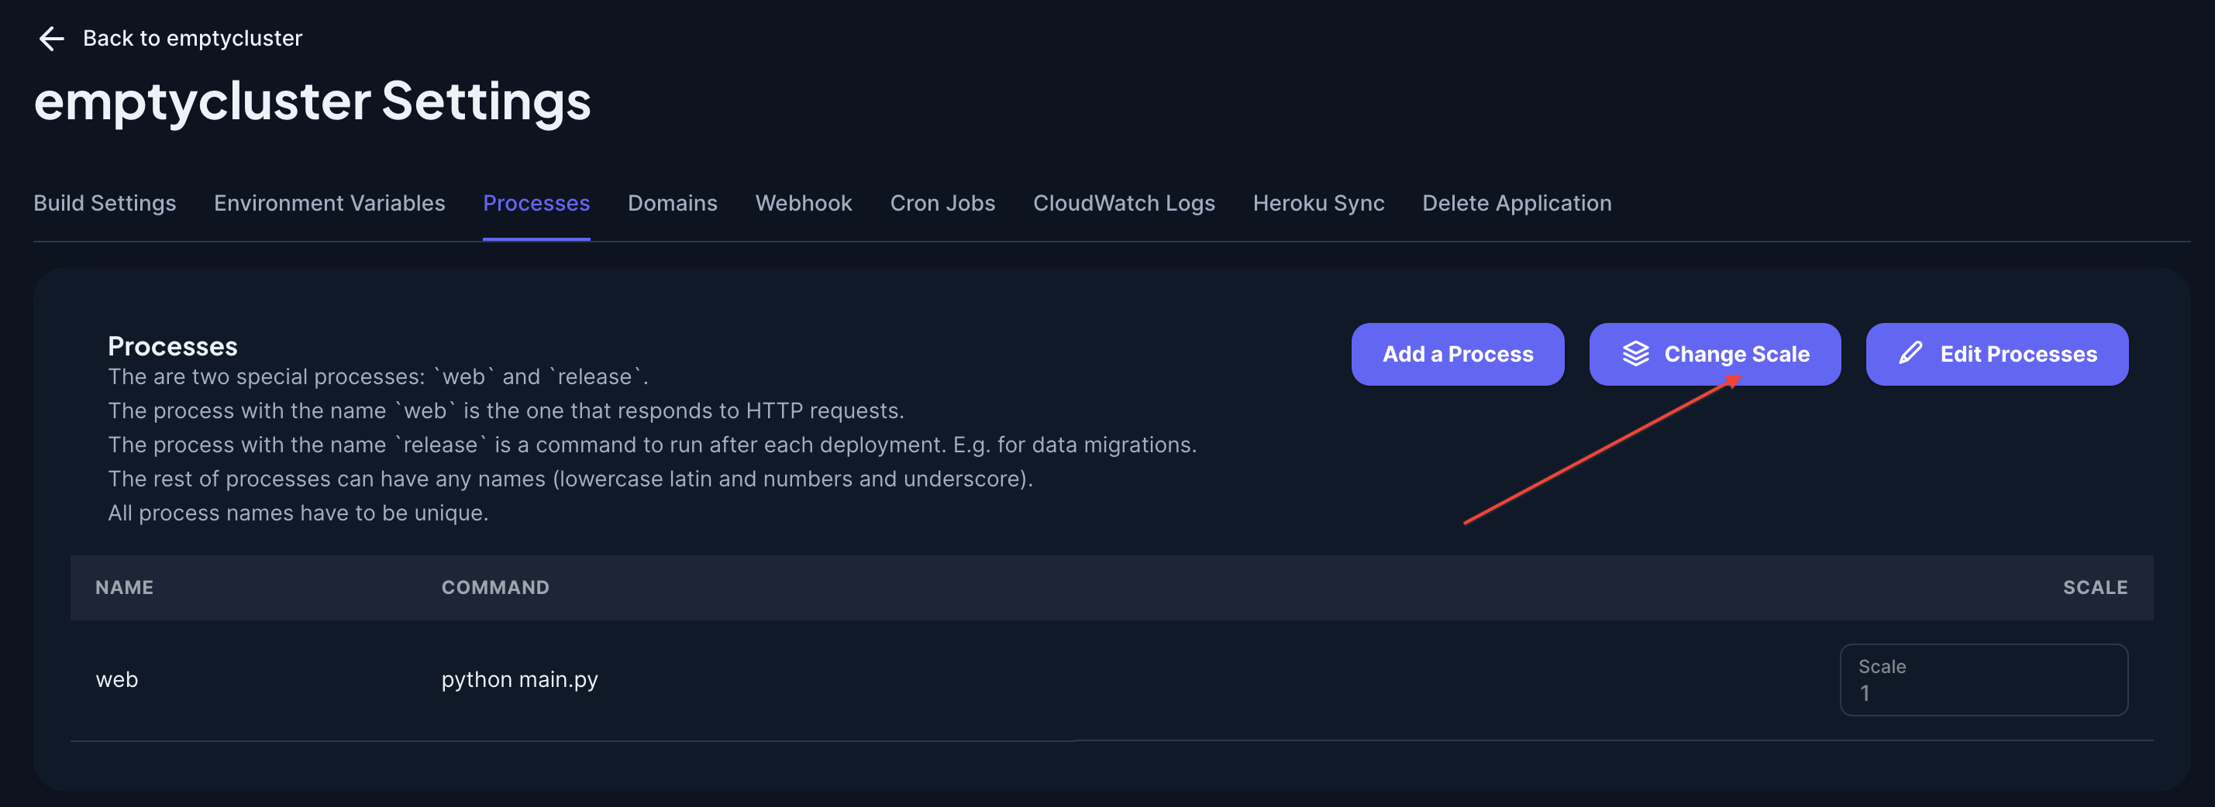Click the pencil icon on Edit Processes
Screen dimensions: 2215x807
(1910, 354)
